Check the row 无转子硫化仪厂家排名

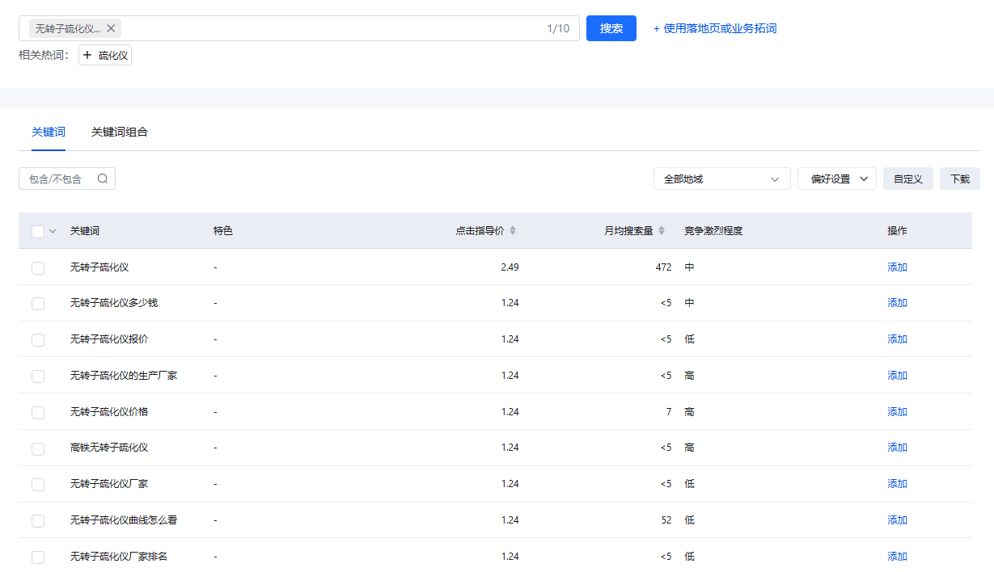(x=38, y=557)
